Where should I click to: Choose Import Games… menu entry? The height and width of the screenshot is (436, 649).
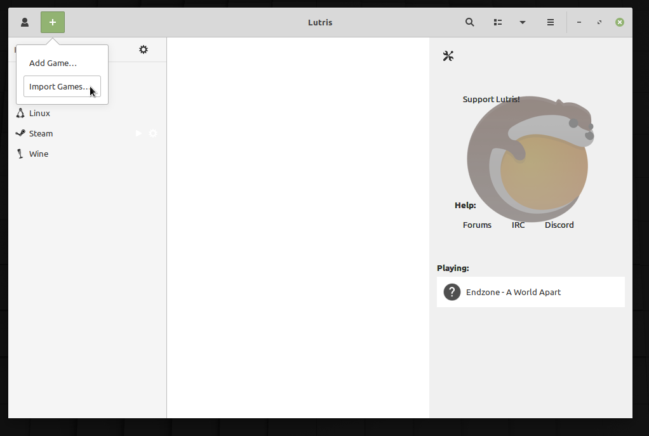click(62, 86)
